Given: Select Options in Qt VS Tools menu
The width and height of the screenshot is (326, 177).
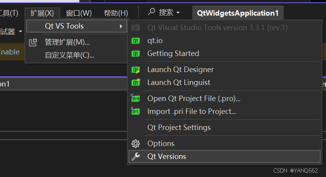Looking at the screenshot, I should click(224, 144).
